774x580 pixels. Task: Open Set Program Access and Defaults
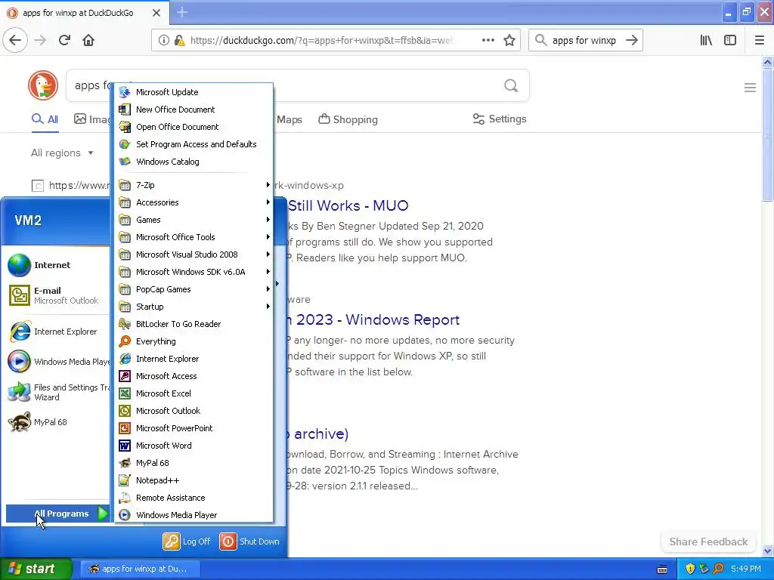[193, 144]
